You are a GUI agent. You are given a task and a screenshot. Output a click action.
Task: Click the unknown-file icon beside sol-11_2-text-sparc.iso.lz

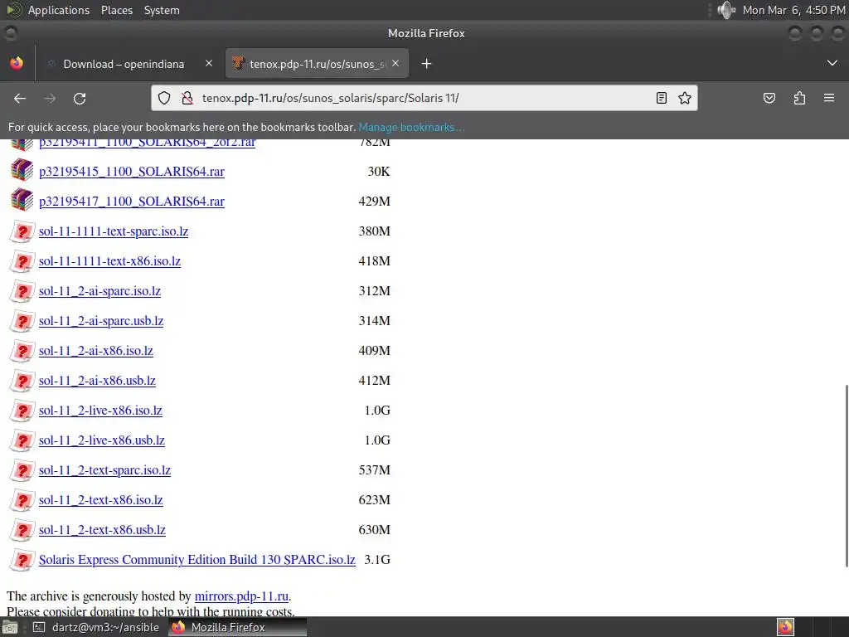tap(22, 469)
